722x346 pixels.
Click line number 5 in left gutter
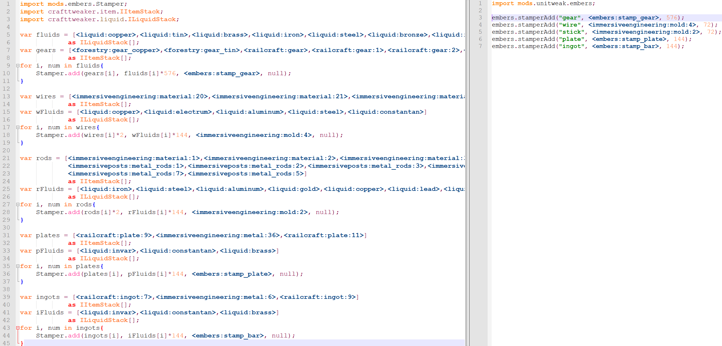[x=8, y=35]
